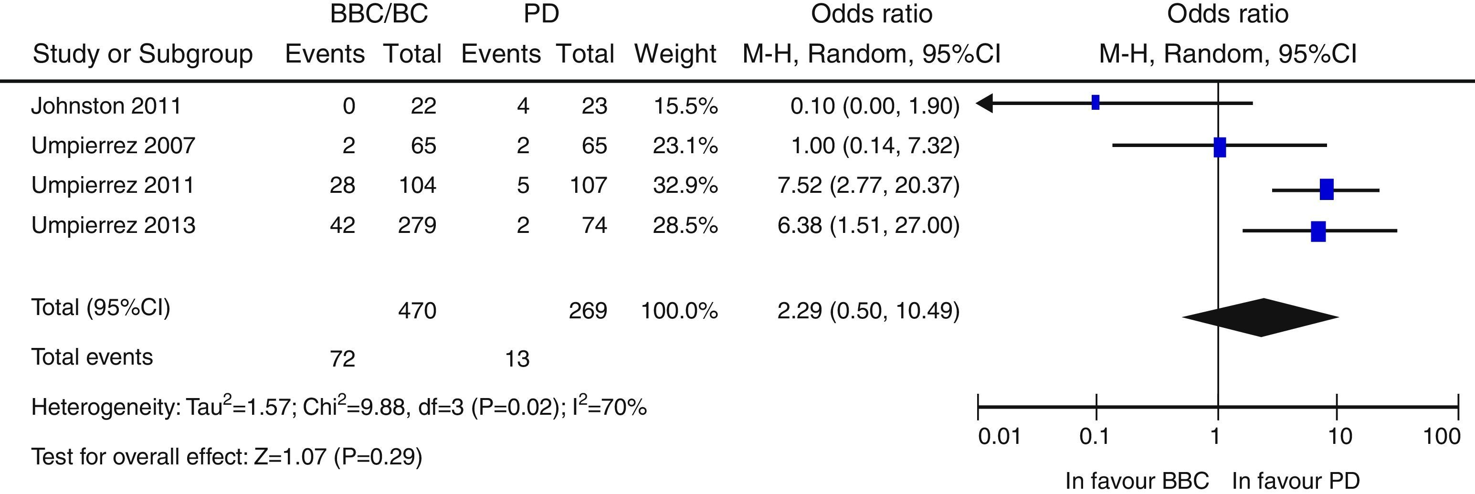
Task: Click the 0.01 axis tick label
Action: coord(999,437)
